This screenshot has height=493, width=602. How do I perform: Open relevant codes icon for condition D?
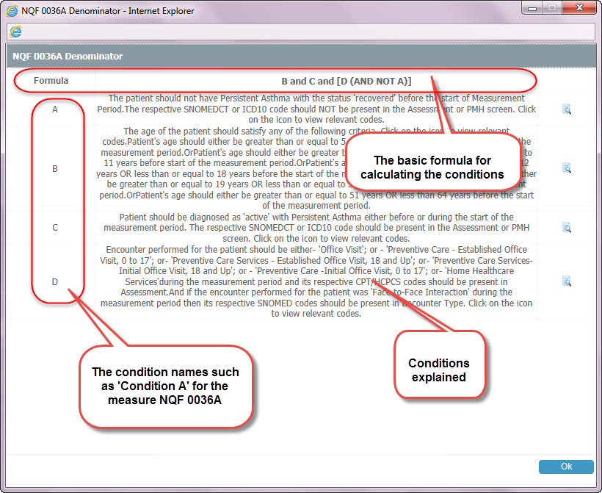(x=567, y=281)
